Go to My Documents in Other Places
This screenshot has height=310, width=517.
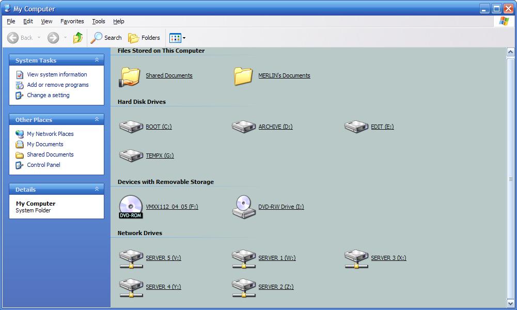[45, 144]
